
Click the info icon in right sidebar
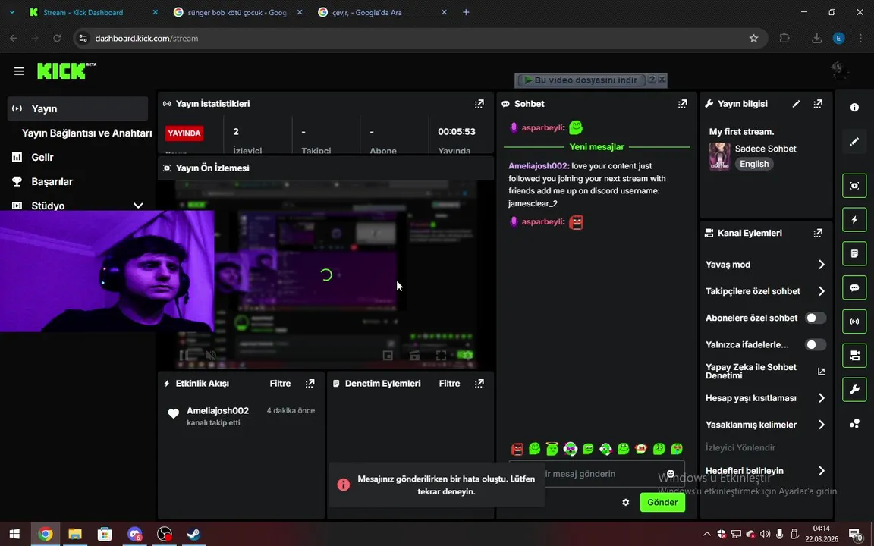pyautogui.click(x=854, y=108)
